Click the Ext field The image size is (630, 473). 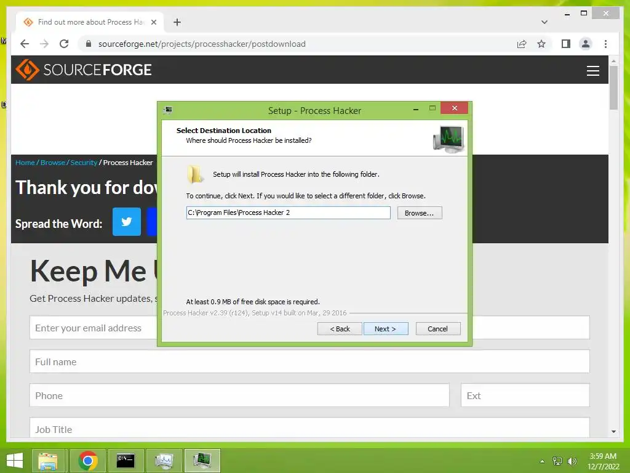(x=525, y=395)
